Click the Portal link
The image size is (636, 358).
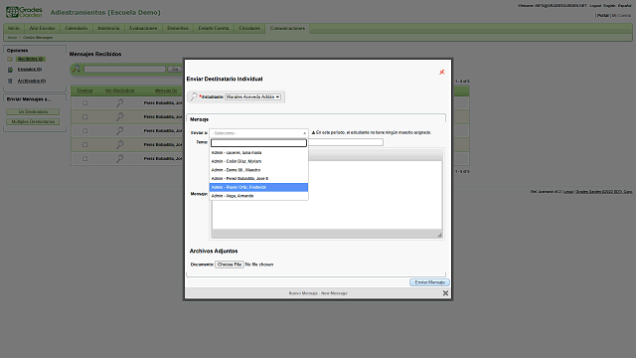click(x=603, y=16)
